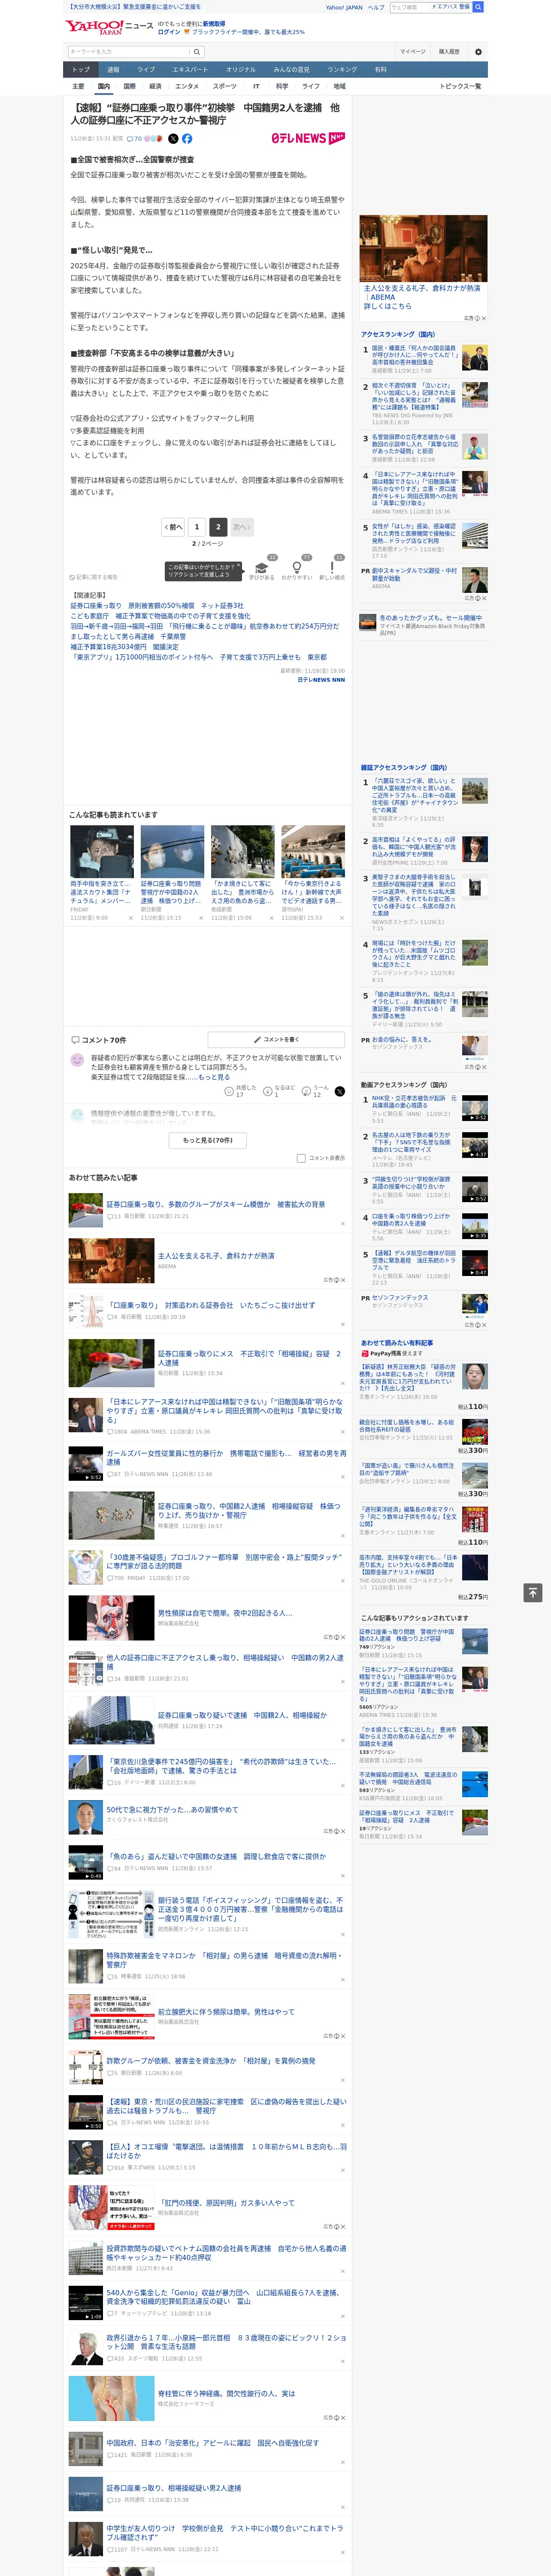Open ranking item 1 国宝・檜皮氏 article
Screen dimensions: 551x2576
[415, 356]
